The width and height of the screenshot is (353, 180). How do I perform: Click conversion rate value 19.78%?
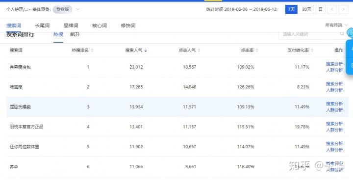pyautogui.click(x=302, y=127)
